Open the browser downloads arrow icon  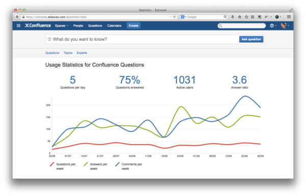point(233,17)
